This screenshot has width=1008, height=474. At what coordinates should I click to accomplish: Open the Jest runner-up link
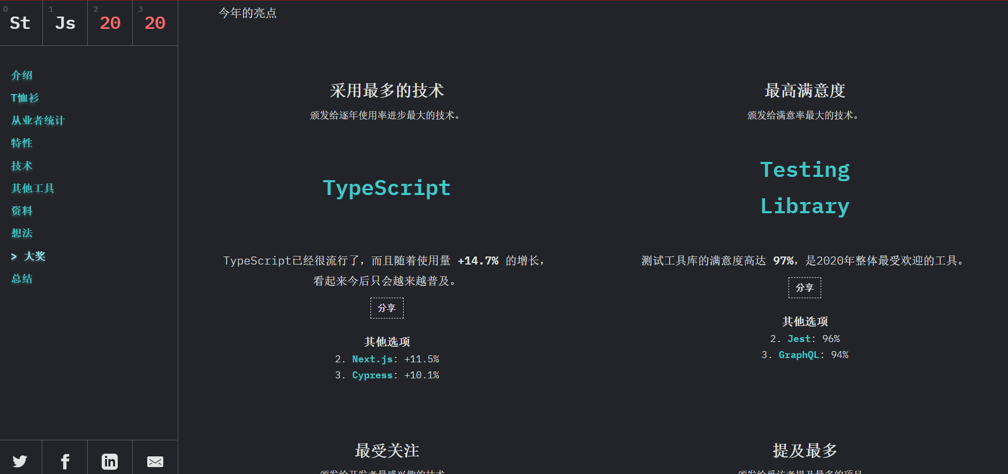point(799,339)
